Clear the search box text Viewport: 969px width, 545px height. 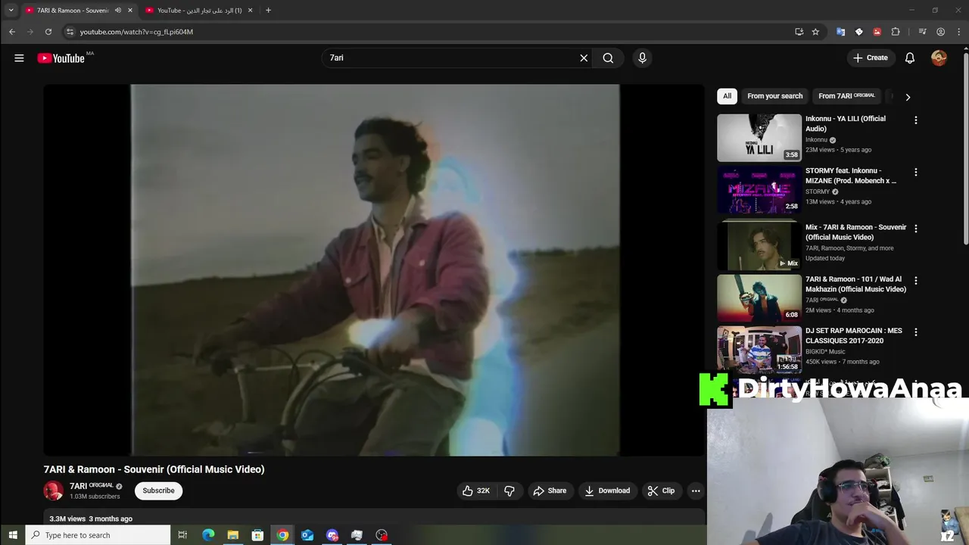[584, 58]
